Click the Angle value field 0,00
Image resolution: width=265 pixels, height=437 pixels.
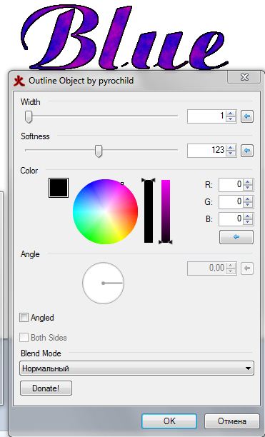pyautogui.click(x=206, y=268)
